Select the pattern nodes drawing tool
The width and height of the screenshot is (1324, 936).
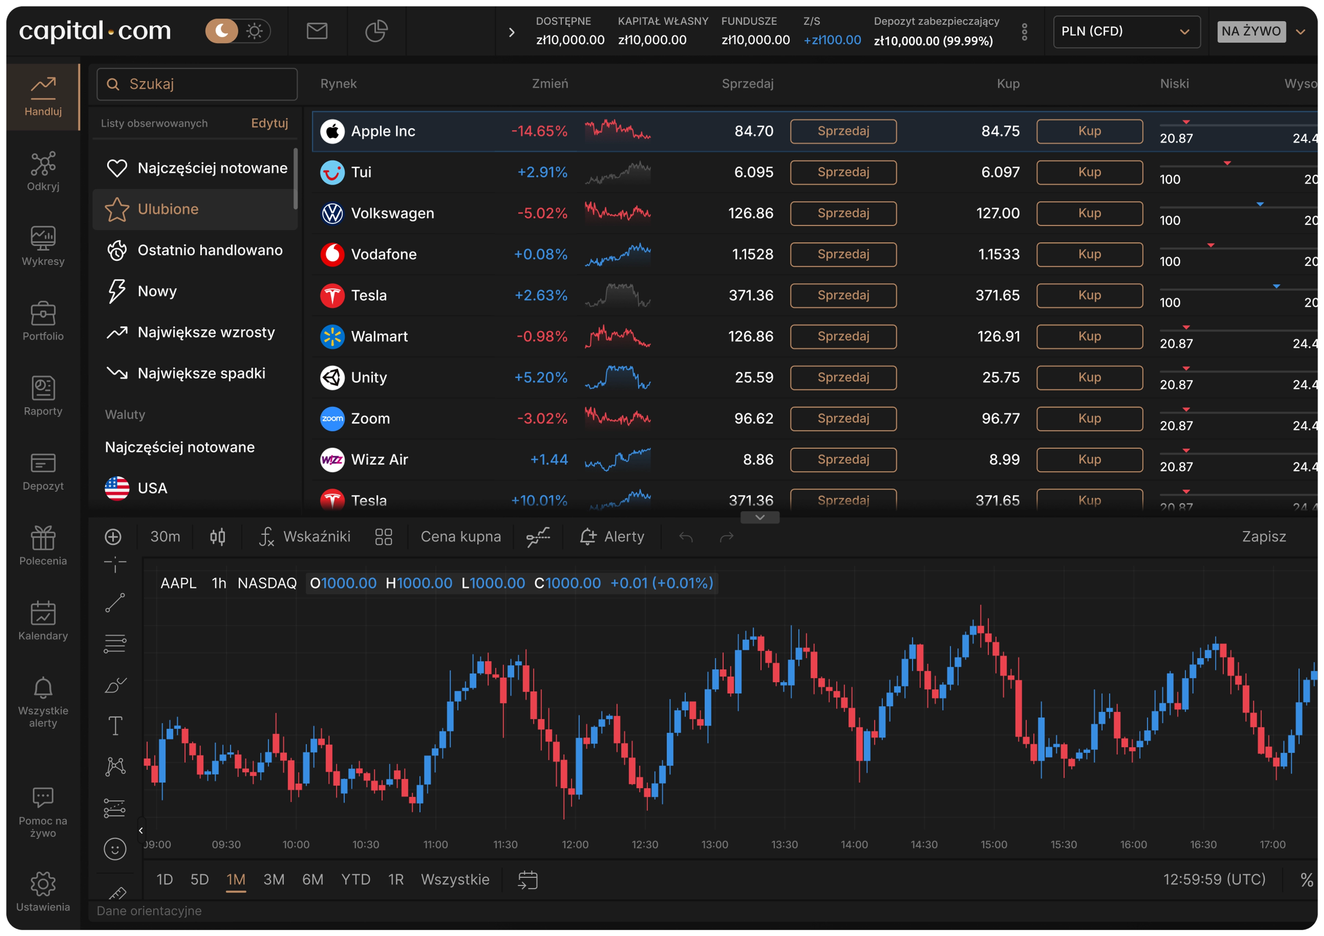pyautogui.click(x=115, y=766)
